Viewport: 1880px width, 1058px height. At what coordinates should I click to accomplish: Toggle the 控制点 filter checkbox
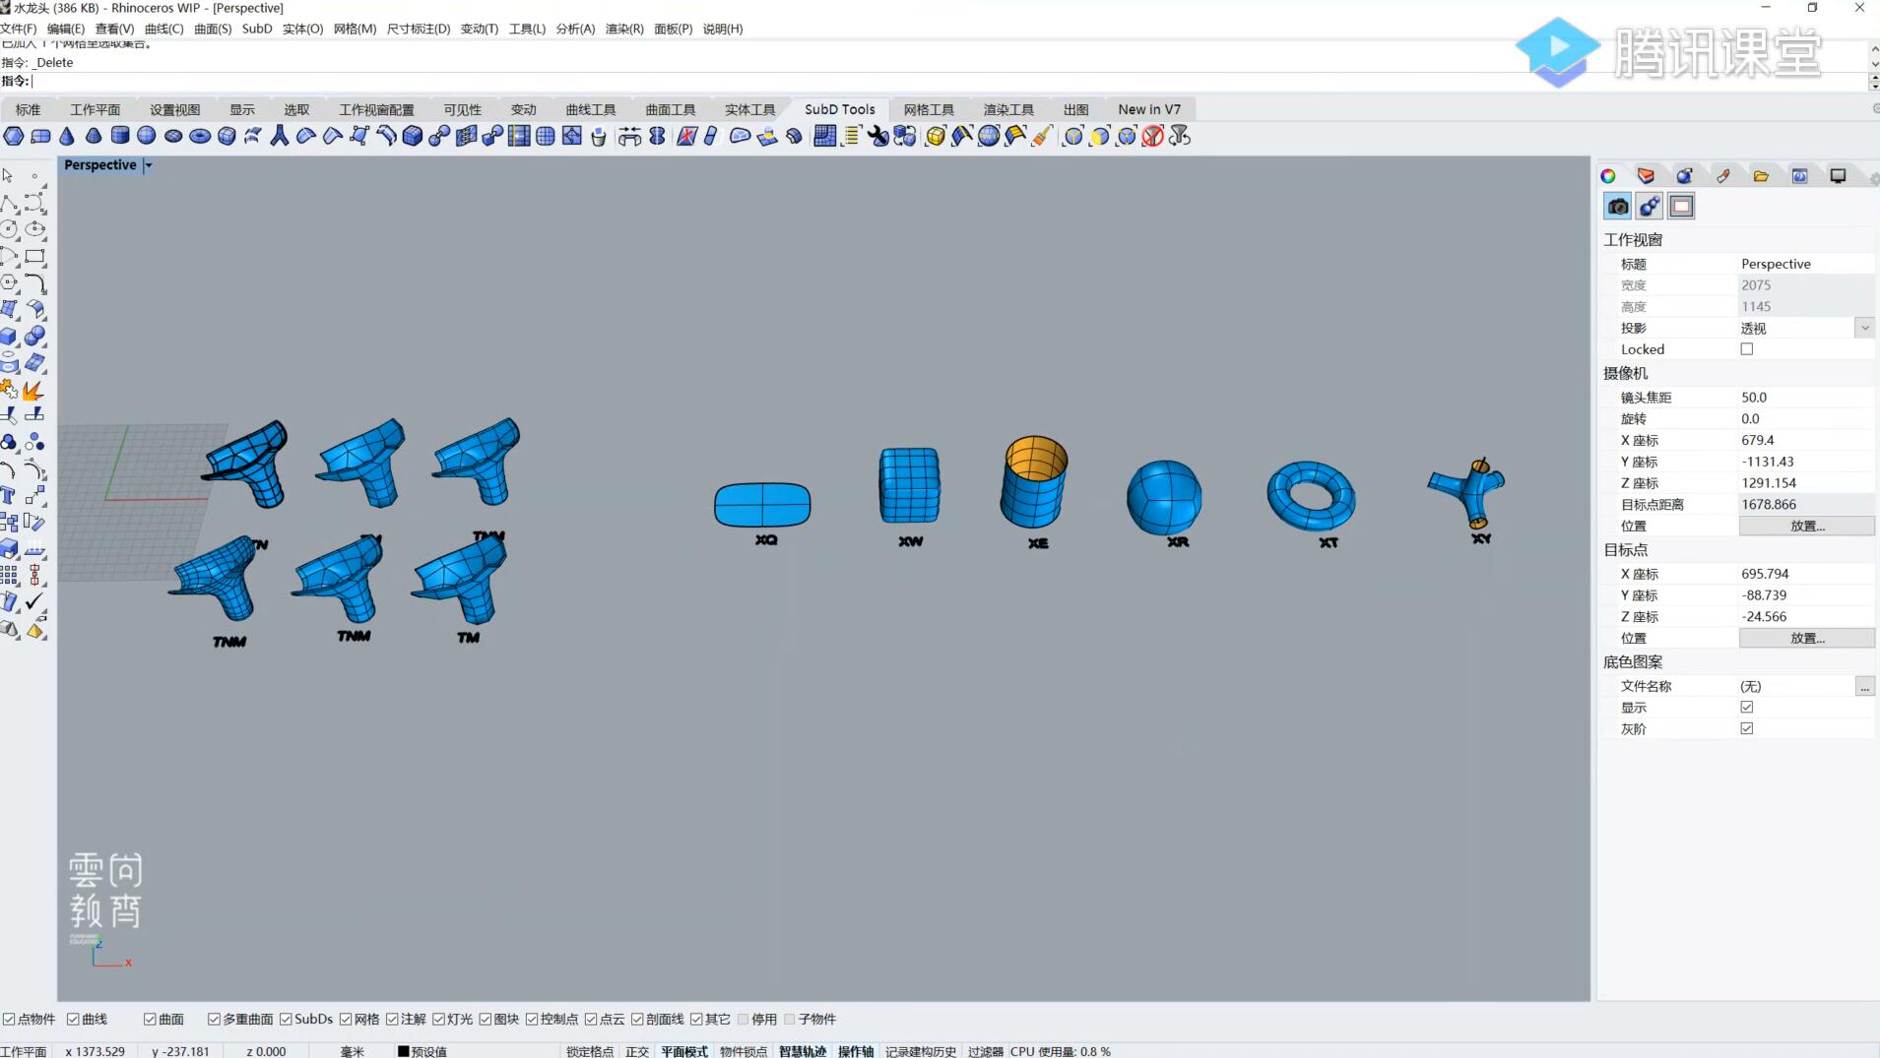(x=532, y=1020)
